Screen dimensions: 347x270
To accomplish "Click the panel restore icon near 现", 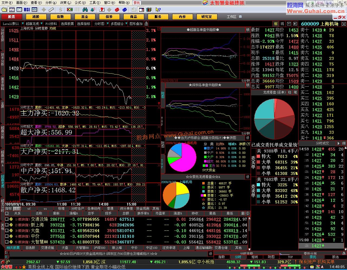I will 289,24.
